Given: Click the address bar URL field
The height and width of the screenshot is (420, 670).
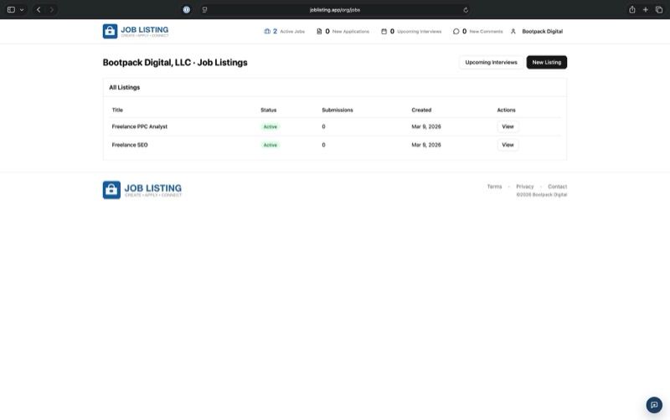Looking at the screenshot, I should coord(335,9).
